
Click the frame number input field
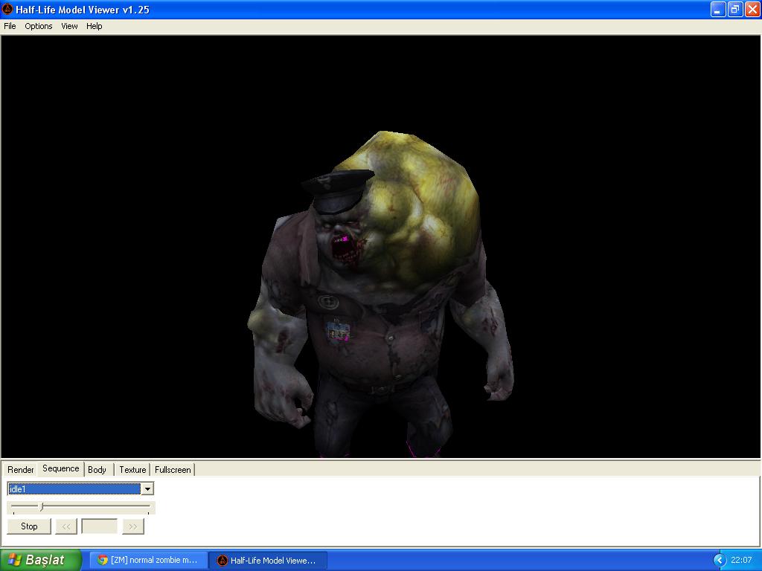tap(99, 526)
